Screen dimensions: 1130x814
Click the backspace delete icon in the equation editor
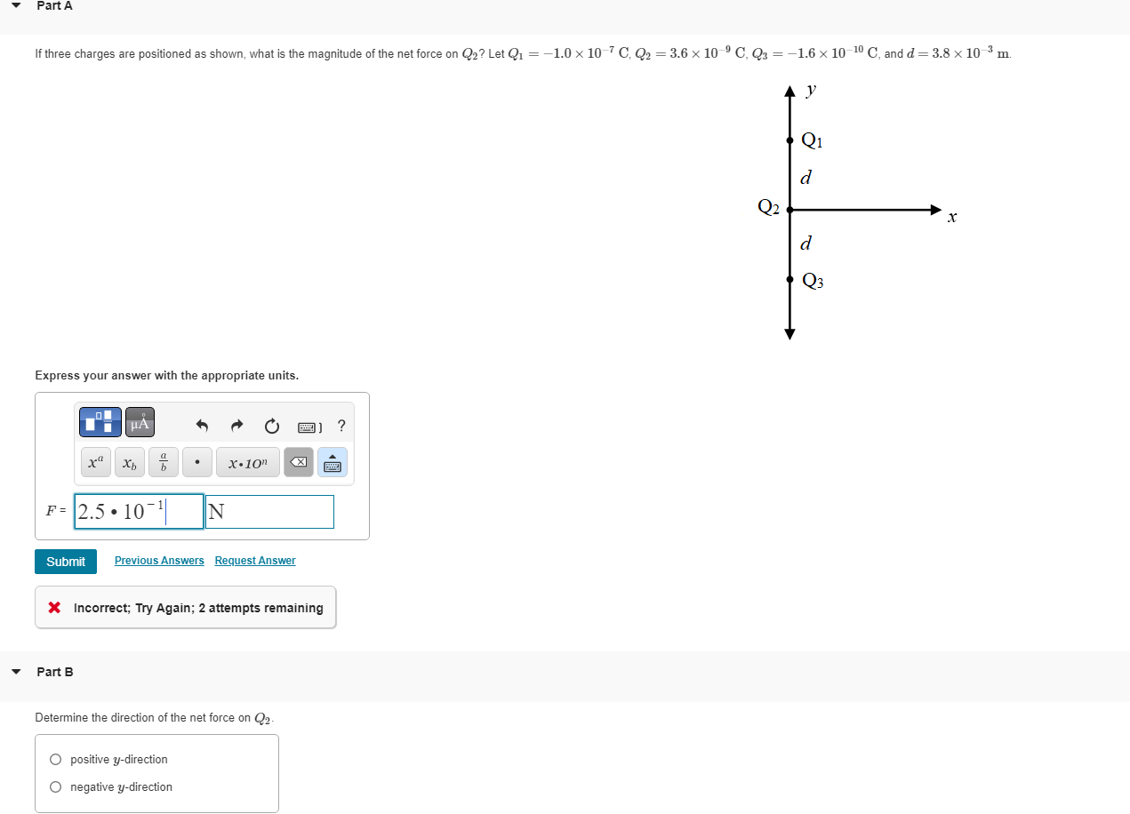click(298, 462)
